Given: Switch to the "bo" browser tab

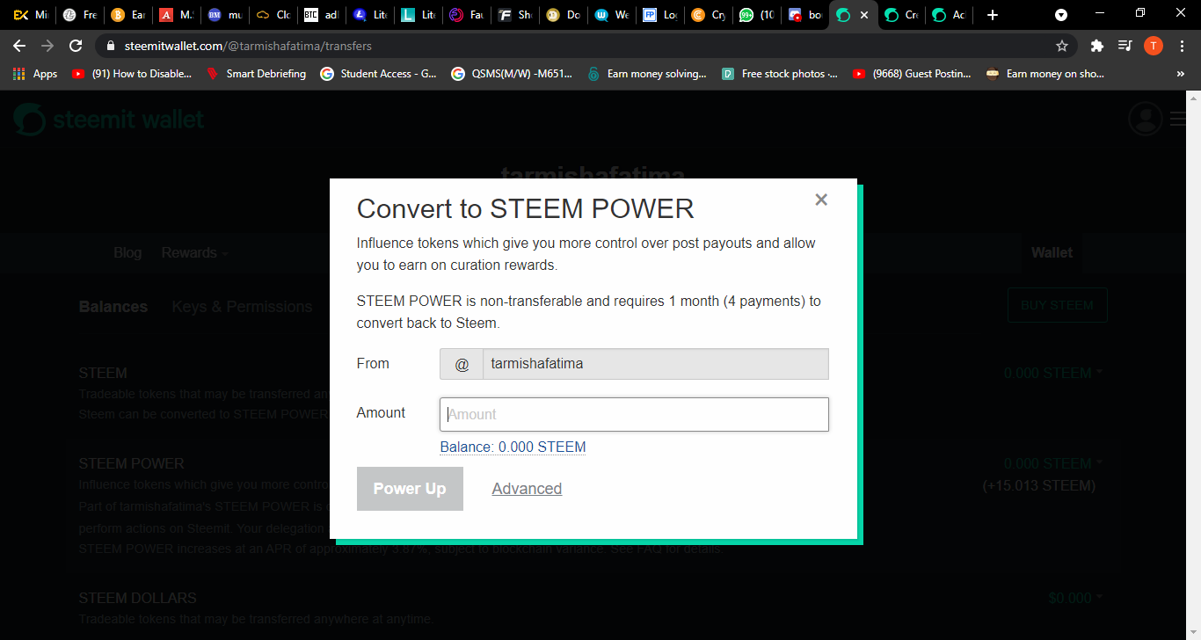Looking at the screenshot, I should (804, 15).
